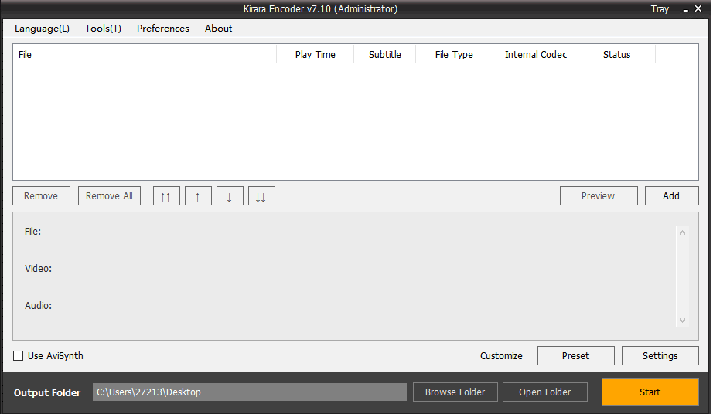Open the Preferences menu
Image resolution: width=713 pixels, height=414 pixels.
[x=163, y=28]
